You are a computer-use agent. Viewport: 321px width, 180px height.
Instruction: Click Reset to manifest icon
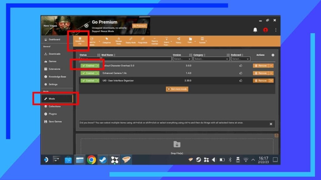tap(155, 41)
